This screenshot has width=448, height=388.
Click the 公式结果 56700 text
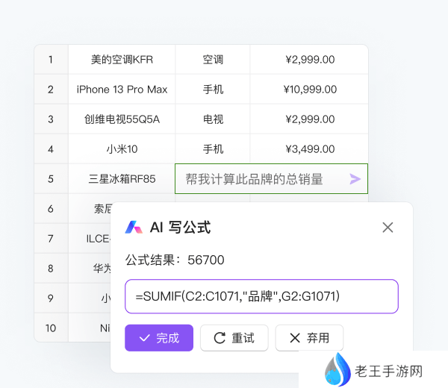tap(175, 260)
